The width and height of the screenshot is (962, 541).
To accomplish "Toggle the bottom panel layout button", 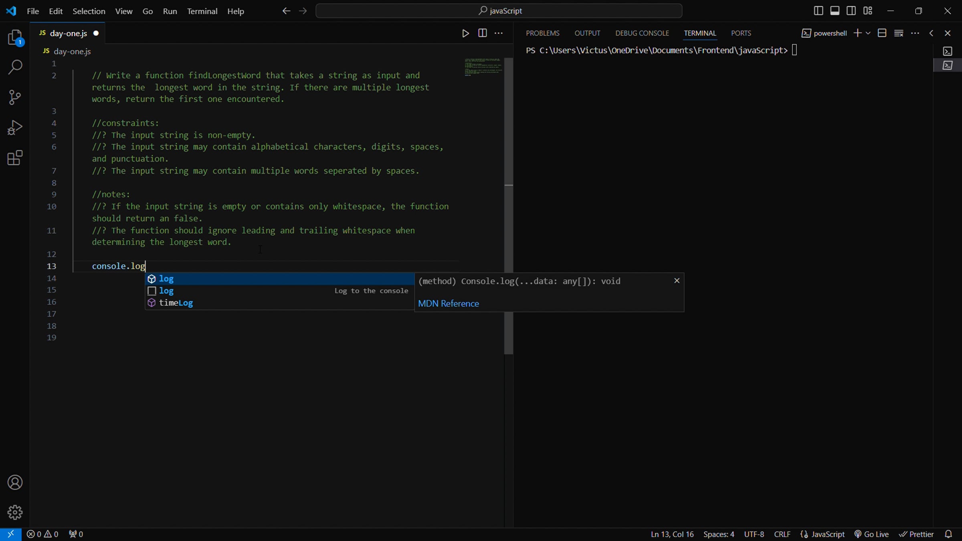I will click(835, 11).
